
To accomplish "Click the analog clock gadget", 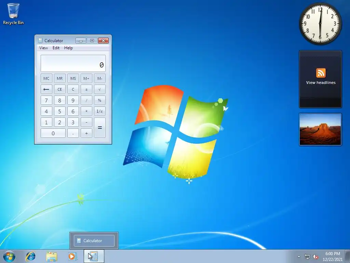I will point(320,23).
